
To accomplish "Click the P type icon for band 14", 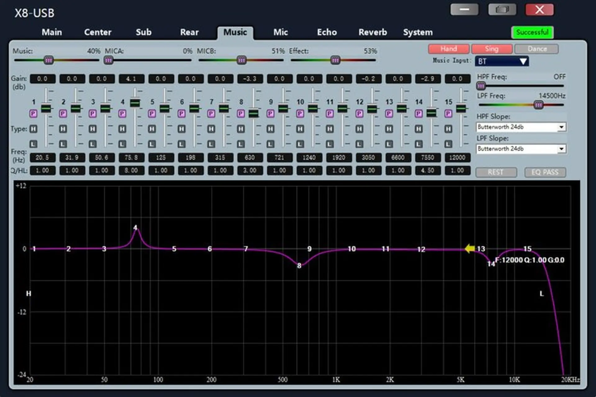I will [418, 114].
